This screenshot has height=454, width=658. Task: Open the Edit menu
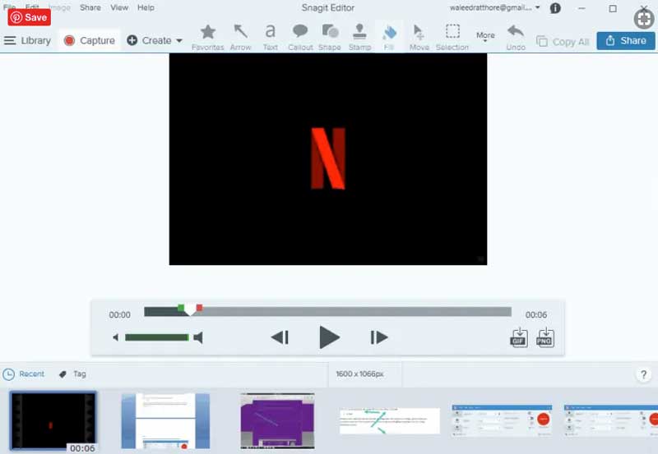(32, 7)
